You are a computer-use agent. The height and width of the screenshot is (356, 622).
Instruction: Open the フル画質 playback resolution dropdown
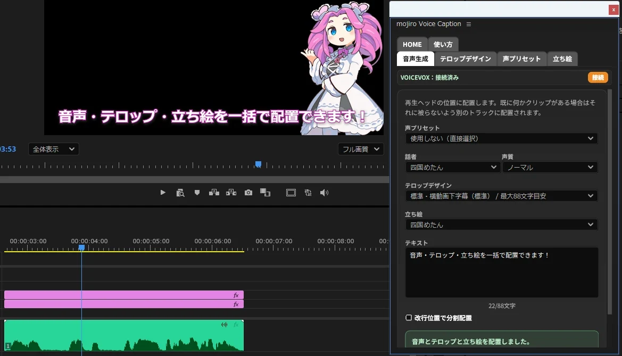pos(361,149)
